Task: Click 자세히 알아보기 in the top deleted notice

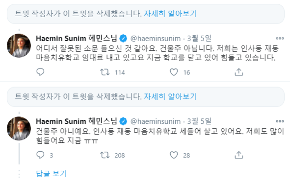Action: pyautogui.click(x=170, y=14)
